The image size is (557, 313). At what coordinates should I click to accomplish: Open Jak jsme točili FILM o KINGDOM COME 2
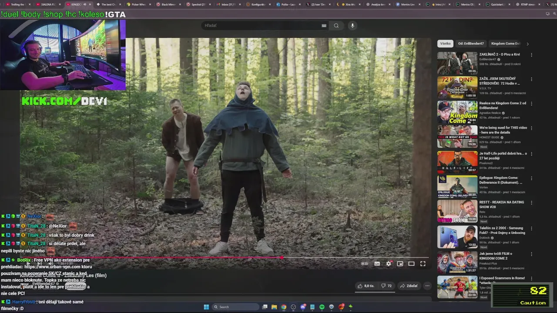click(496, 256)
